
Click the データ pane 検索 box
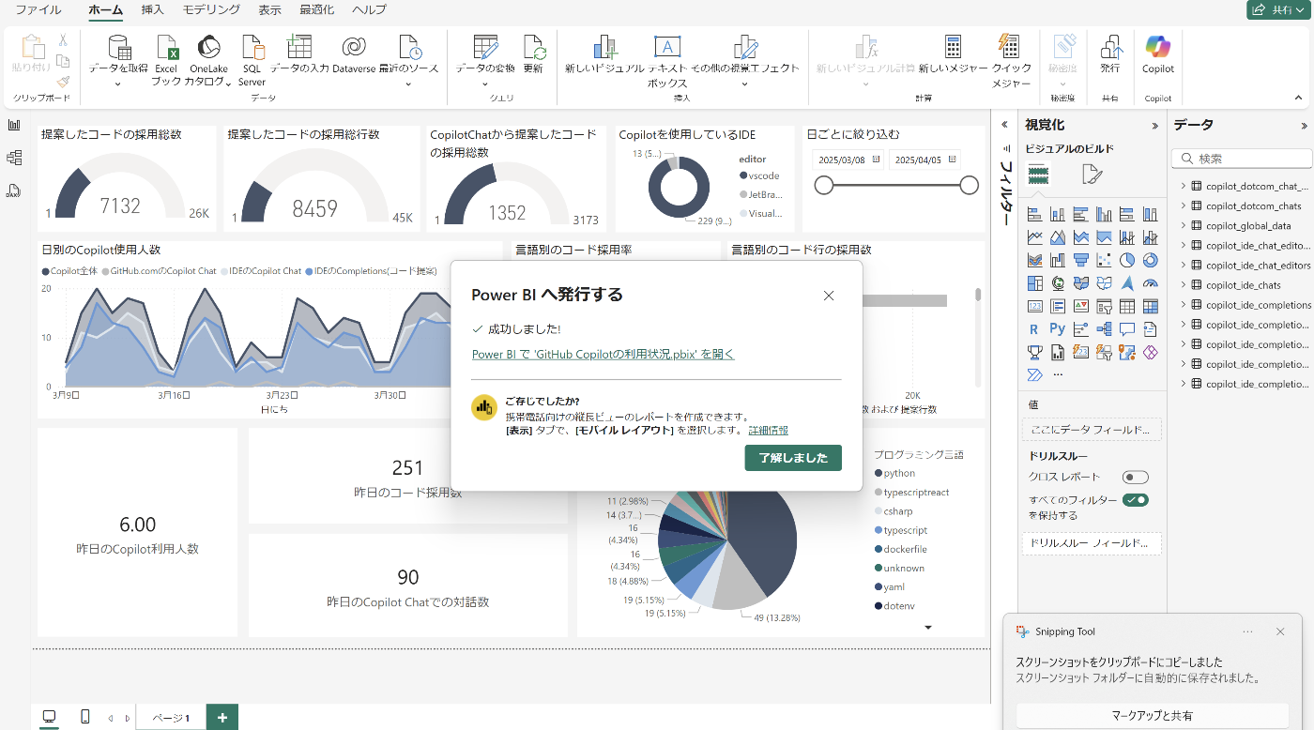click(1242, 159)
